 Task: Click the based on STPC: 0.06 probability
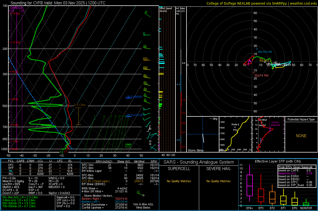295,182
